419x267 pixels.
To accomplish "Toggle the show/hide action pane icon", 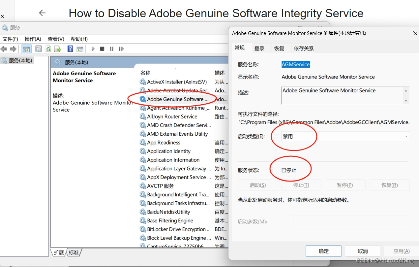I will click(80, 49).
